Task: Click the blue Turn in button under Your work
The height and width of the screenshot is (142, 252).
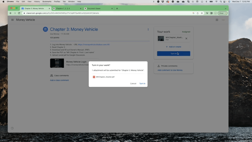Action: coord(173,54)
